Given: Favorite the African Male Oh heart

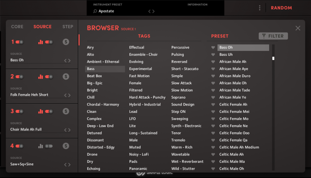Looking at the screenshot, I should point(213,83).
